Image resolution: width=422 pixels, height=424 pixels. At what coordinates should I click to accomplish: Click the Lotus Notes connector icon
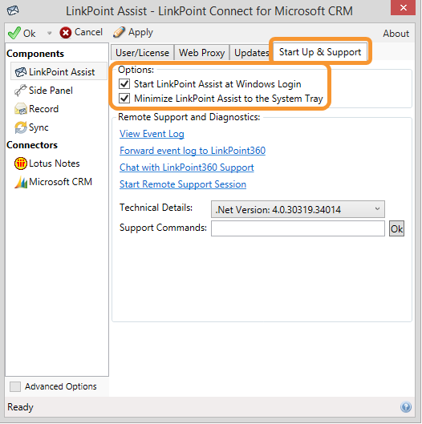[x=21, y=164]
